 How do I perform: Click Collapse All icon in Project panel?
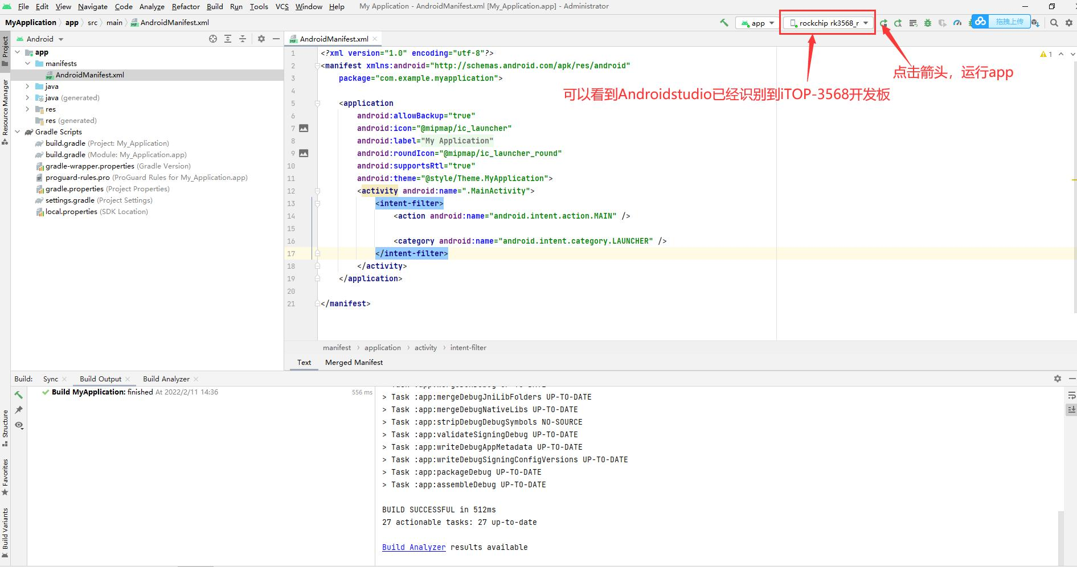(x=243, y=39)
